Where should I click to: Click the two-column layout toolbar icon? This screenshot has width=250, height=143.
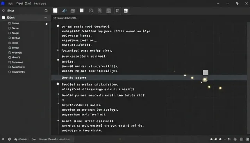(x=100, y=10)
